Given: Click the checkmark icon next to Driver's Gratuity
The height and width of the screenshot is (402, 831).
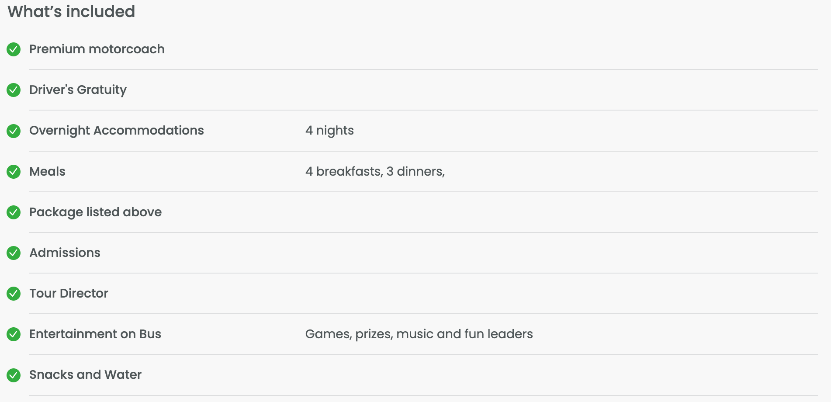Looking at the screenshot, I should pyautogui.click(x=14, y=90).
